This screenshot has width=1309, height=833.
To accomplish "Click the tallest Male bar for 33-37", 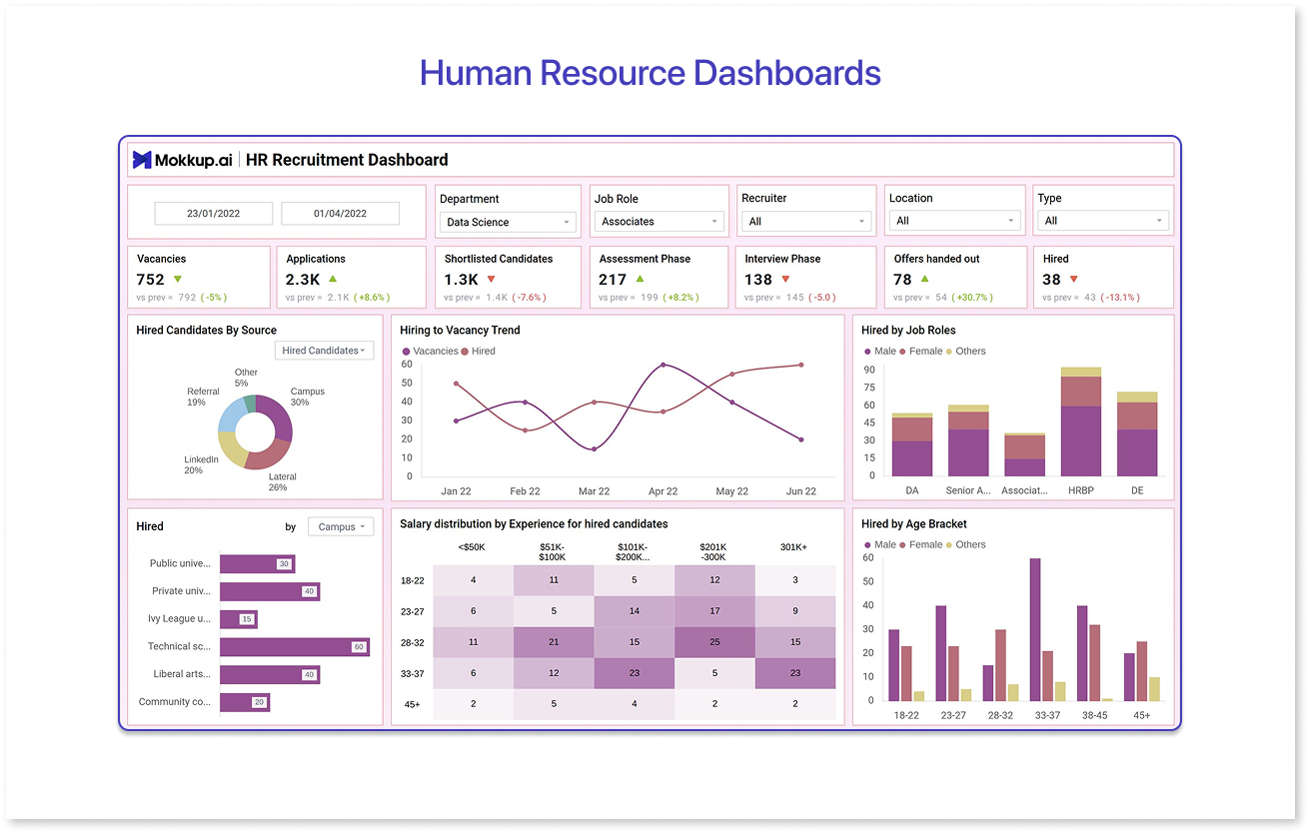I will [1035, 629].
